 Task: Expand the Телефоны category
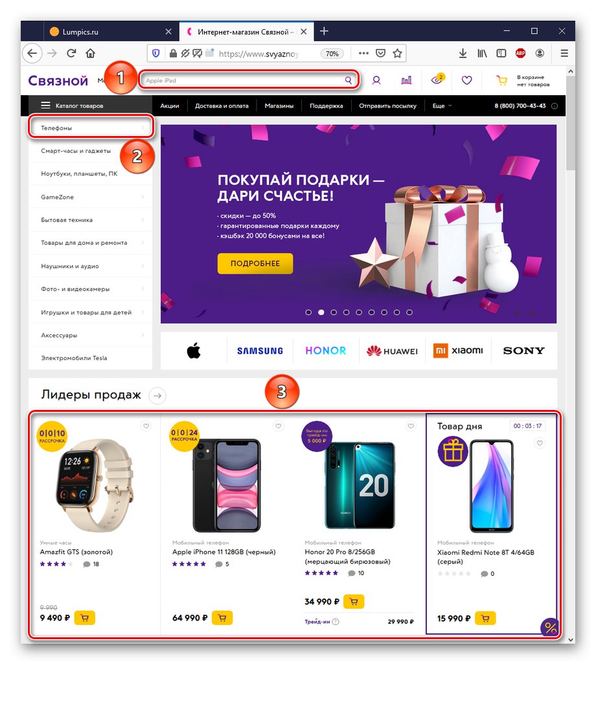point(91,128)
